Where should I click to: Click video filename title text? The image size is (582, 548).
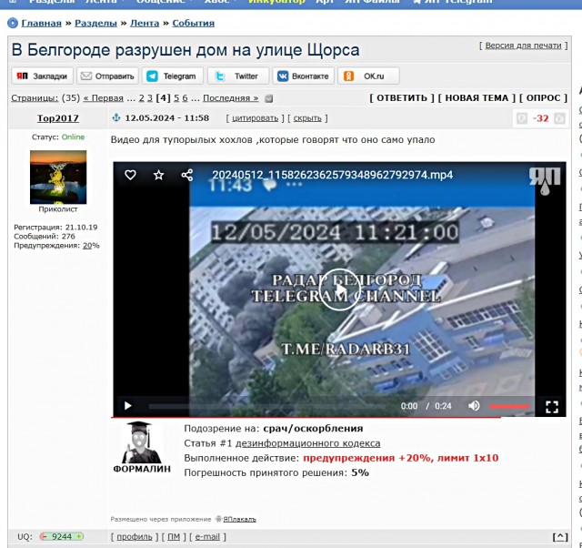332,175
